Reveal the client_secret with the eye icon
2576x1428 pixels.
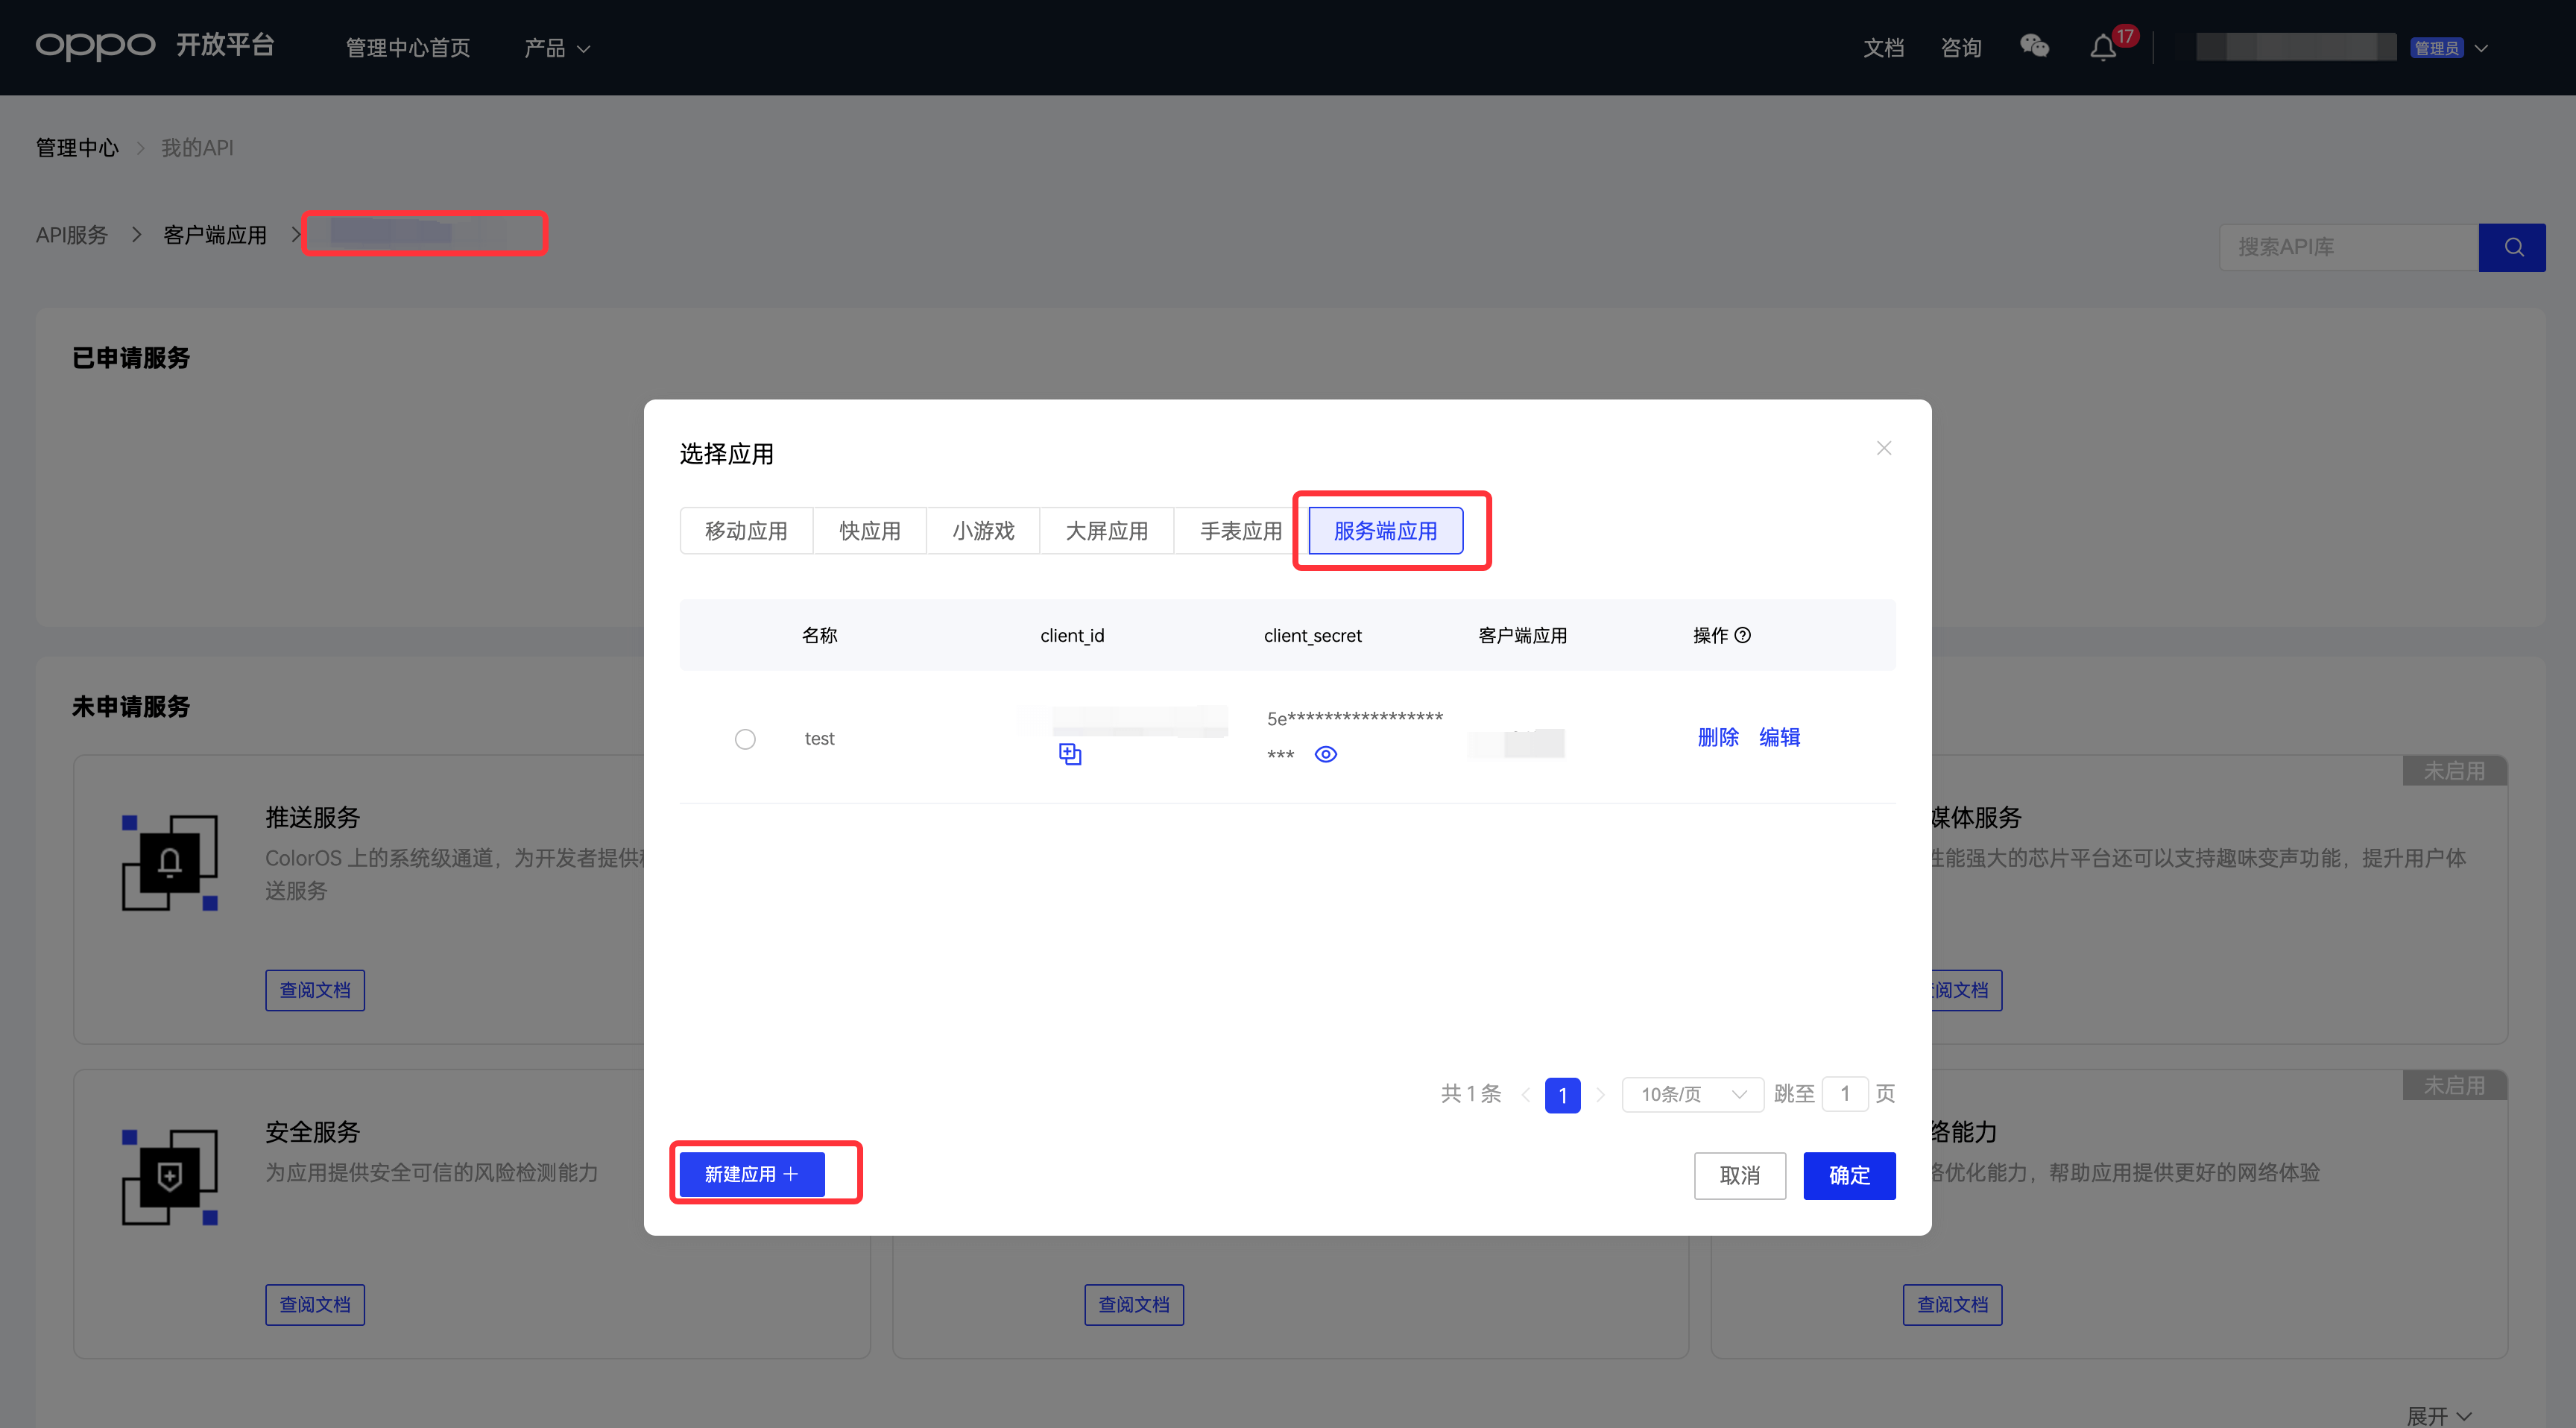(1325, 754)
